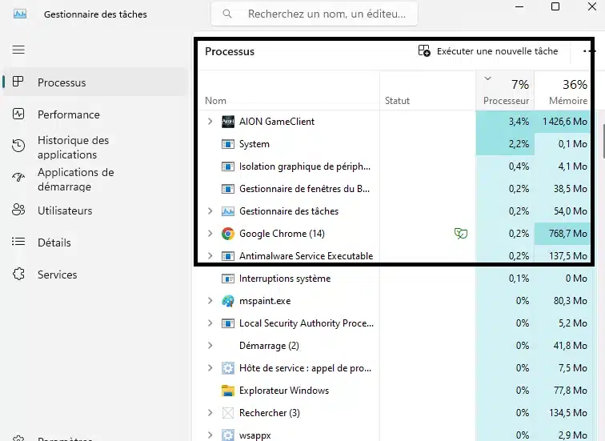Screen dimensions: 605x441
Task: Sort by the Processeur column header
Action: (505, 90)
